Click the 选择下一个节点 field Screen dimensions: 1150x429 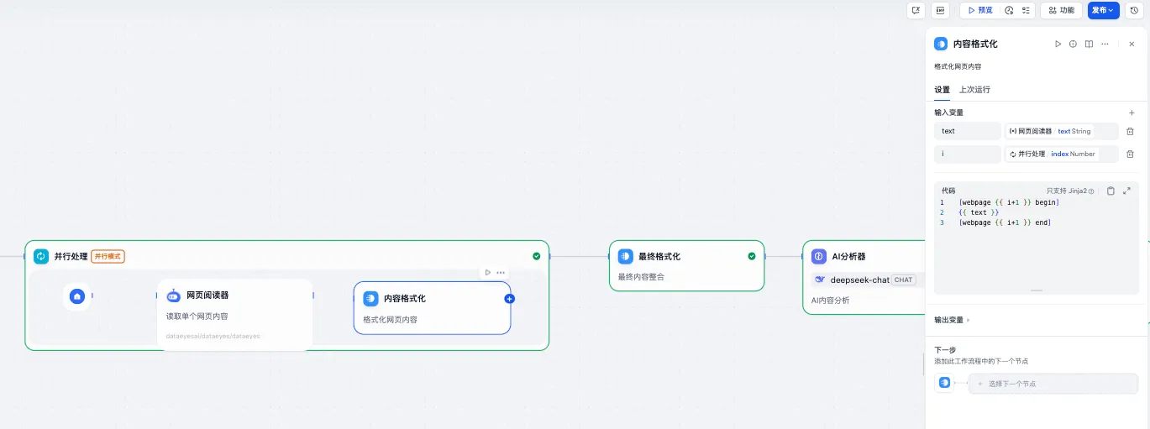click(x=1053, y=384)
